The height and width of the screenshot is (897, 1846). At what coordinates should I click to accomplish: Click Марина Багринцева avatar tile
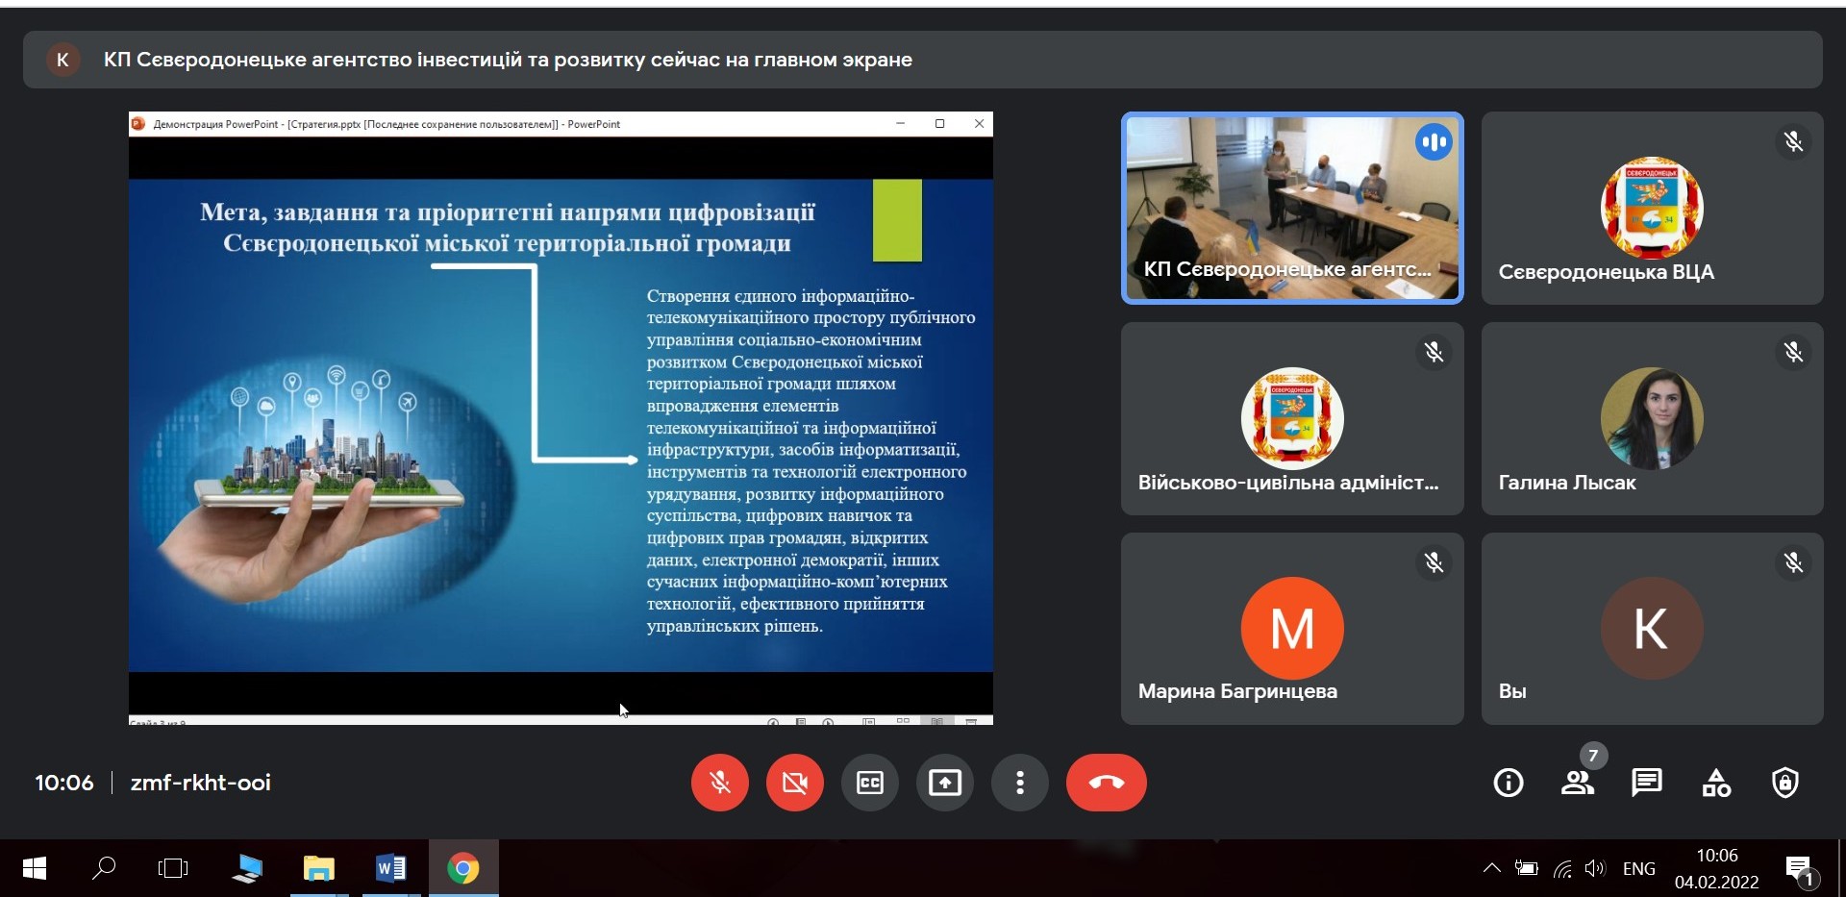(x=1291, y=628)
